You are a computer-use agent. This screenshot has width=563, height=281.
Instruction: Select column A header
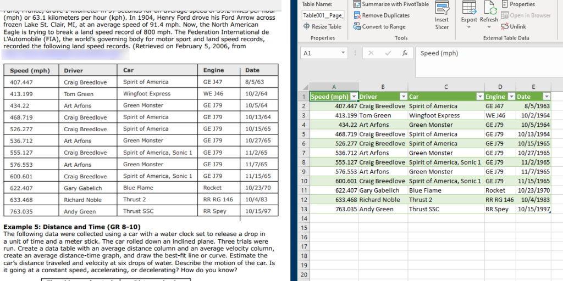(x=334, y=87)
